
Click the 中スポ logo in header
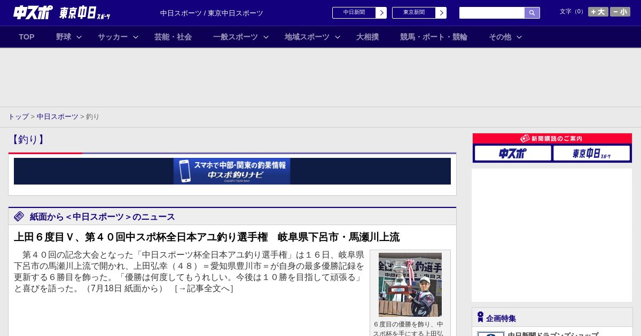[33, 12]
